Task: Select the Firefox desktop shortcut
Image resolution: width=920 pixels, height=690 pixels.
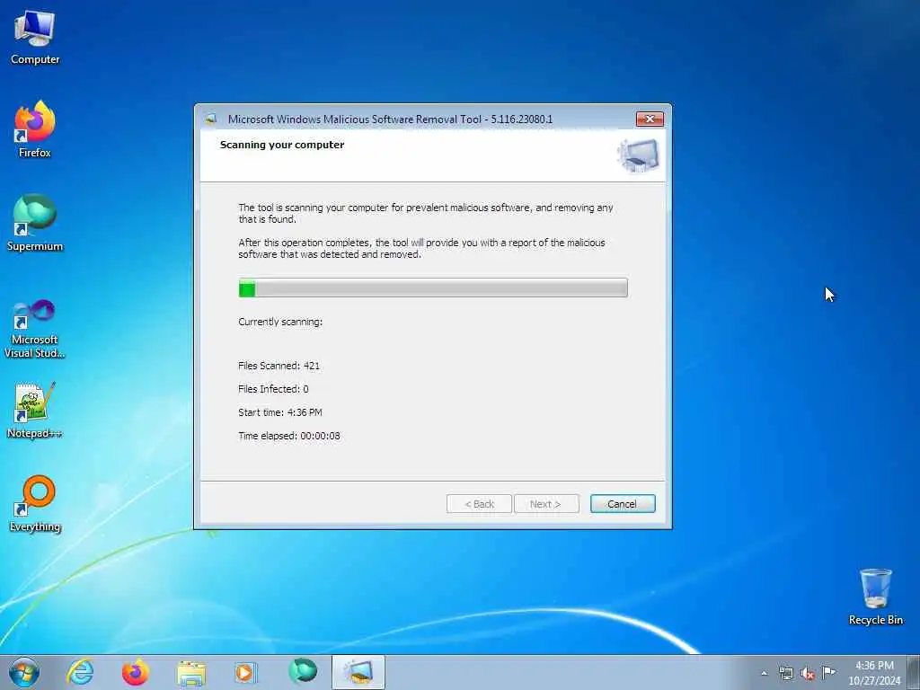Action: click(x=35, y=129)
